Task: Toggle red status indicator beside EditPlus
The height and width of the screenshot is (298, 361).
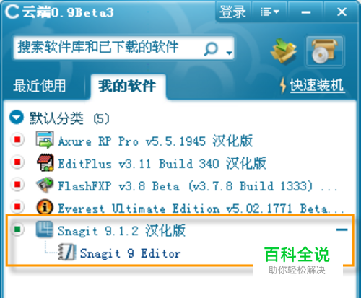Action: pos(17,162)
